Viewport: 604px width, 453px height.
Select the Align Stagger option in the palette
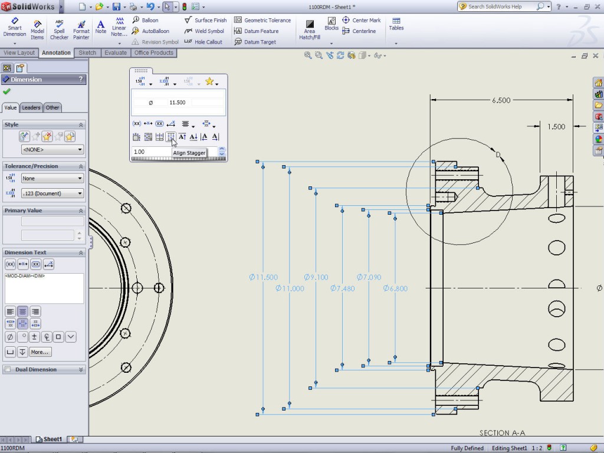(x=172, y=137)
